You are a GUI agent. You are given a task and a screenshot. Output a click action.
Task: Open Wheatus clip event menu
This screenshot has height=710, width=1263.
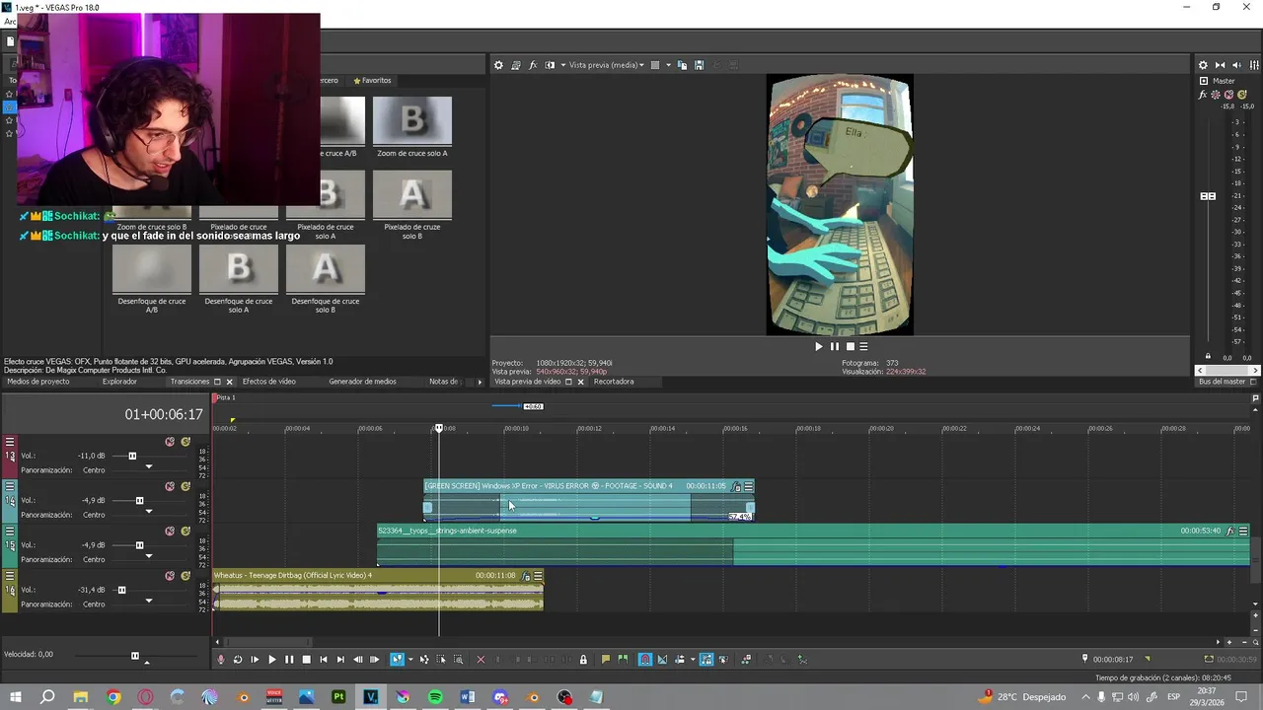pyautogui.click(x=538, y=576)
